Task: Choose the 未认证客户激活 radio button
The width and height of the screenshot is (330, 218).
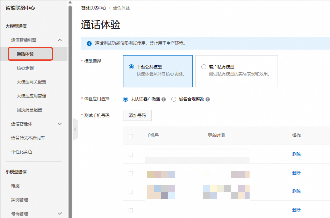Action: coord(125,99)
